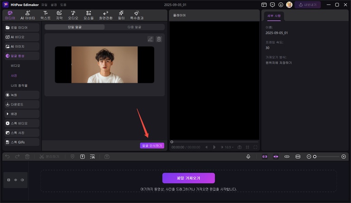Open the 특수효과 effects tool
Image resolution: width=351 pixels, height=203 pixels.
137,15
